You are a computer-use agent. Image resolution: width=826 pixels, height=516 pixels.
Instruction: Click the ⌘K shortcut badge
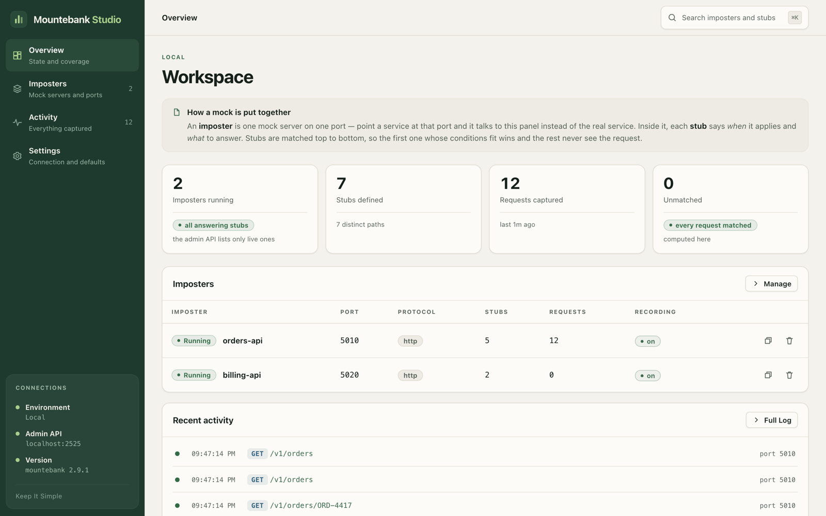click(x=795, y=18)
